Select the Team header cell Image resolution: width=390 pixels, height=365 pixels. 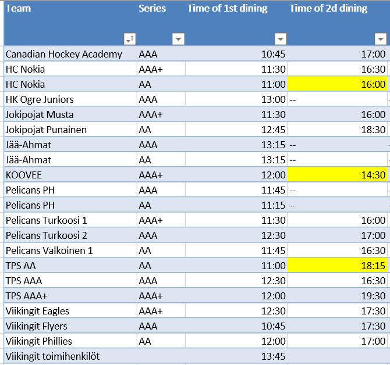(70, 23)
